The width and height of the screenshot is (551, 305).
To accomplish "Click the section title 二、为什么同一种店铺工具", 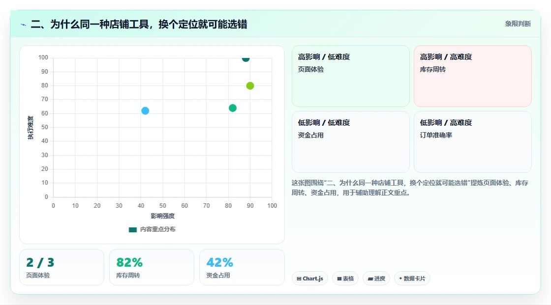I will click(139, 24).
